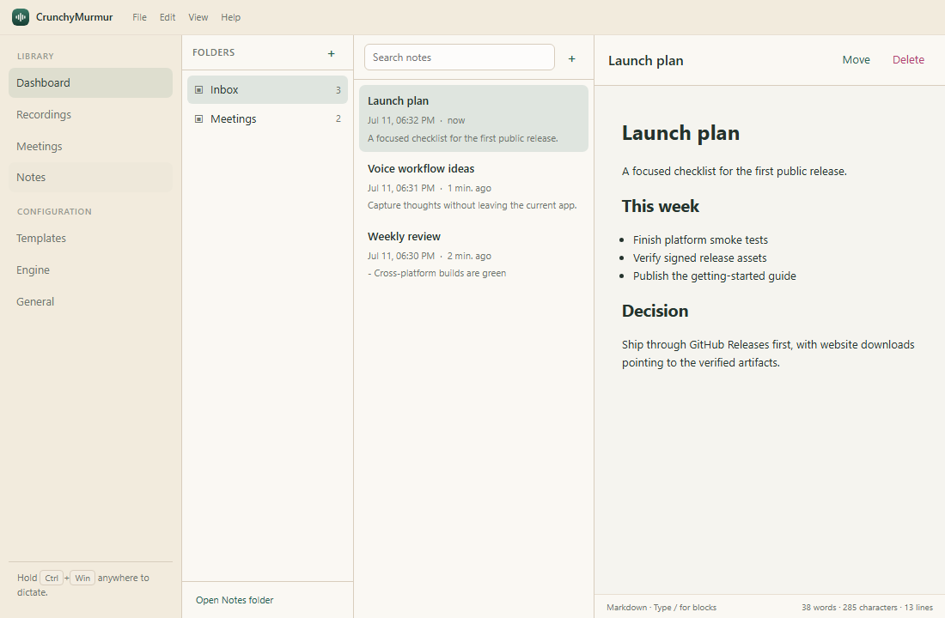Click the CrunchyMurmur app logo icon

coord(21,17)
